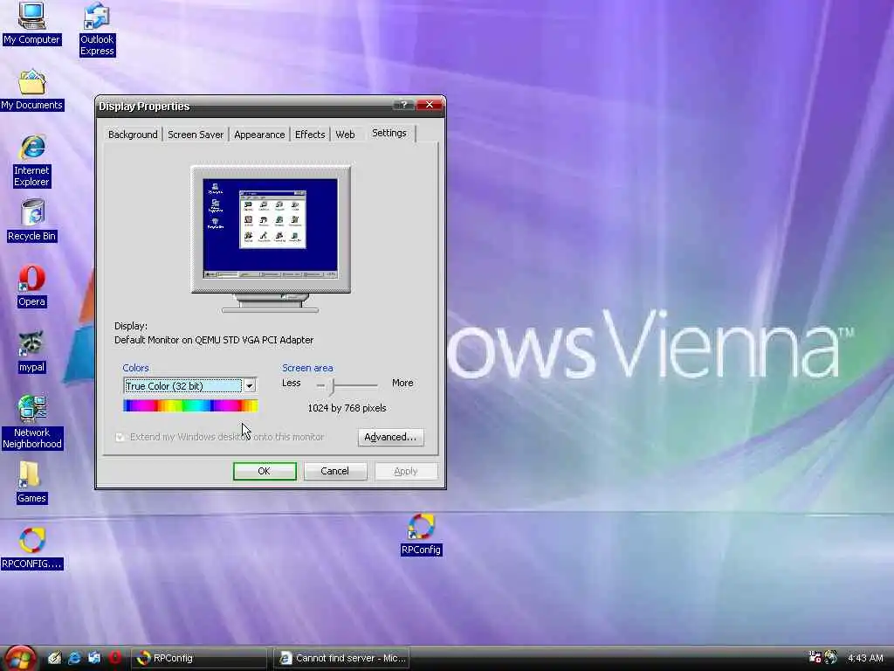Select the Settings tab
The height and width of the screenshot is (671, 894).
click(x=389, y=133)
